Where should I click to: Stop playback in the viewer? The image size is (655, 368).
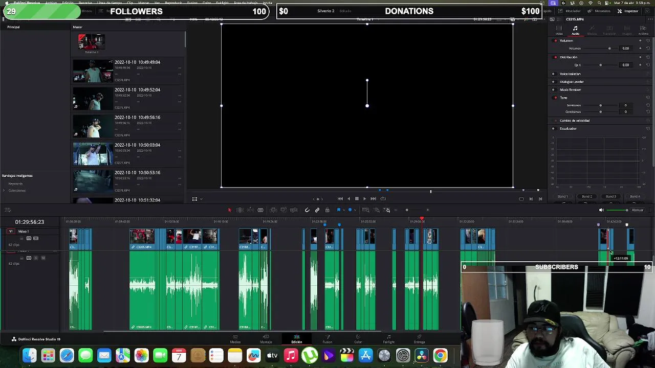tap(357, 199)
